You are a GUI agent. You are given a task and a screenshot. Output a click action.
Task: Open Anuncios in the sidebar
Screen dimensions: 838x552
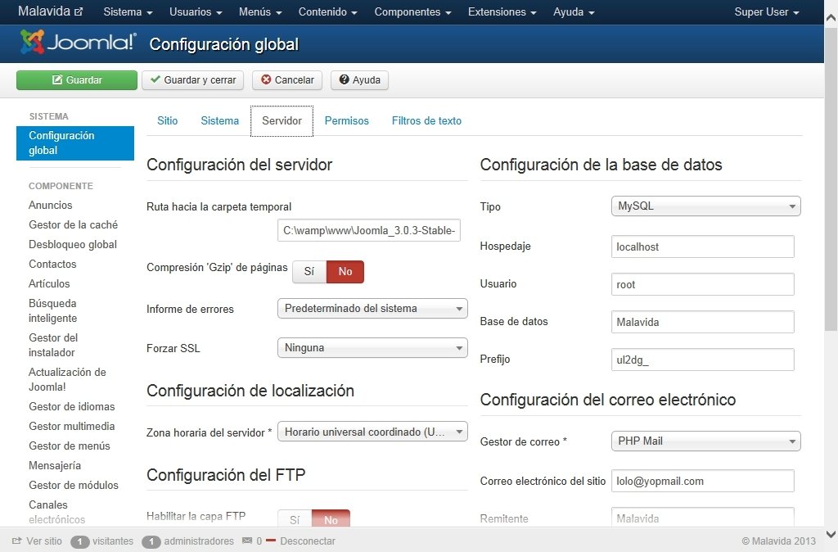50,205
